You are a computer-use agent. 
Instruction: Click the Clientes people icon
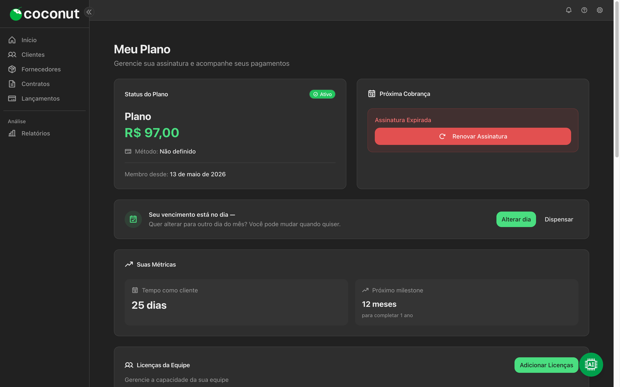(x=12, y=55)
